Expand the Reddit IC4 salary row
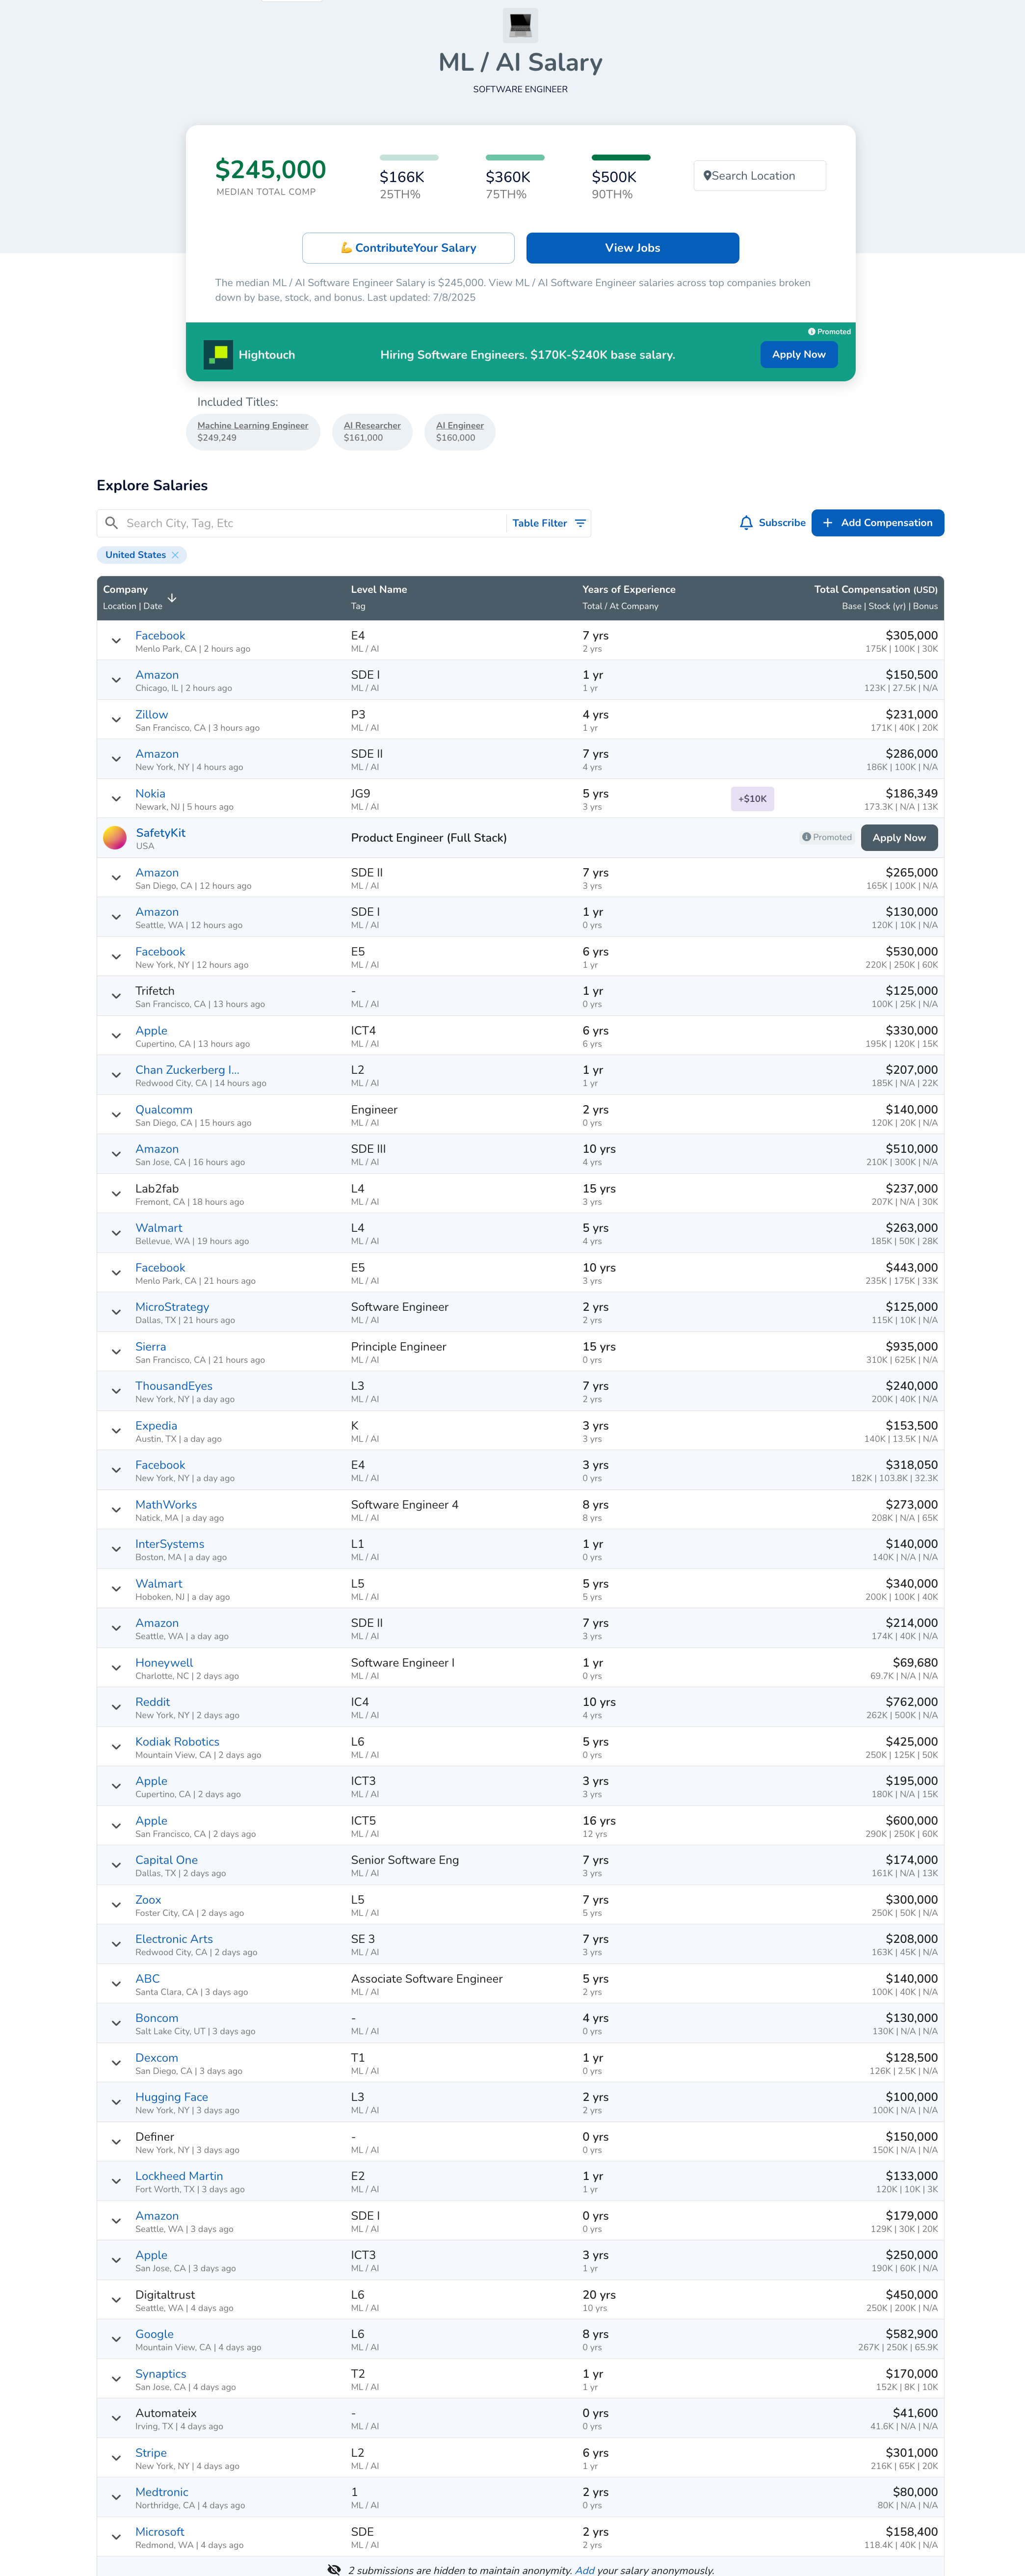 pyautogui.click(x=116, y=1707)
